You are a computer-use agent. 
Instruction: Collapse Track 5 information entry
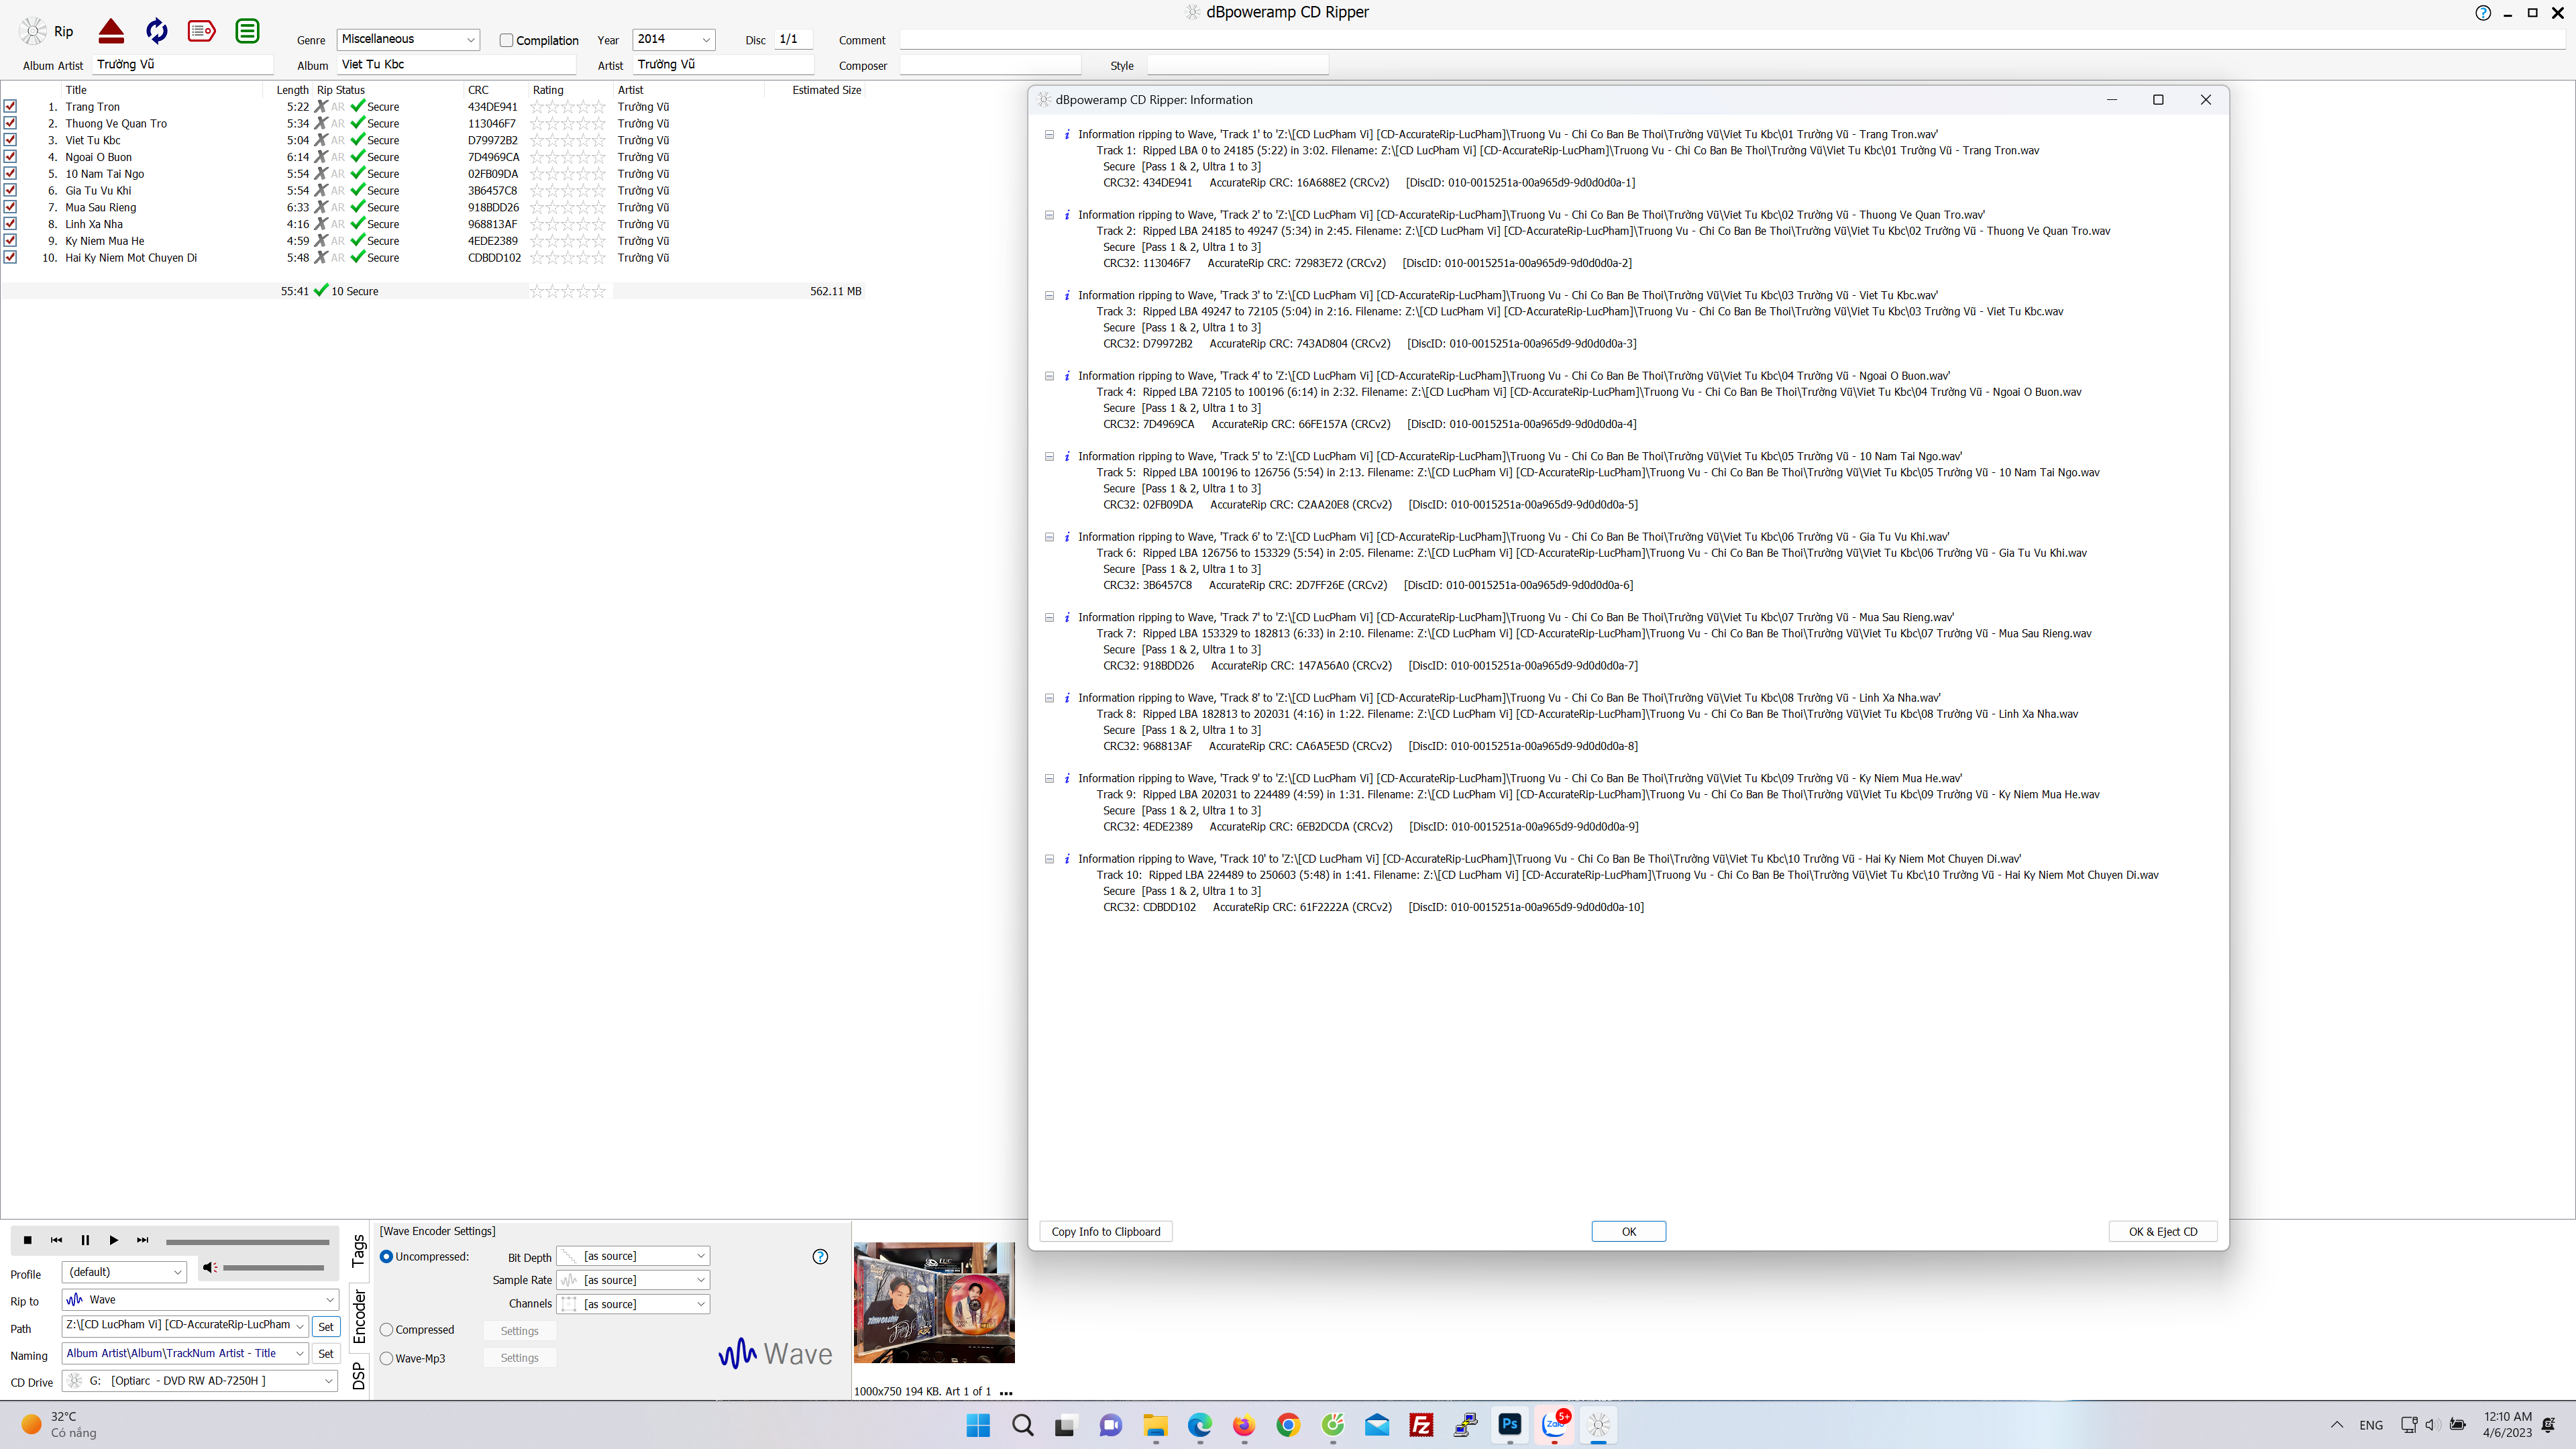1049,456
